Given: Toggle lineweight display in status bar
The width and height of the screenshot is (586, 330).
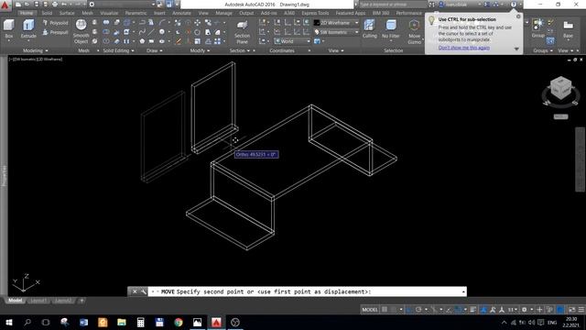Looking at the screenshot, I should pos(473,310).
